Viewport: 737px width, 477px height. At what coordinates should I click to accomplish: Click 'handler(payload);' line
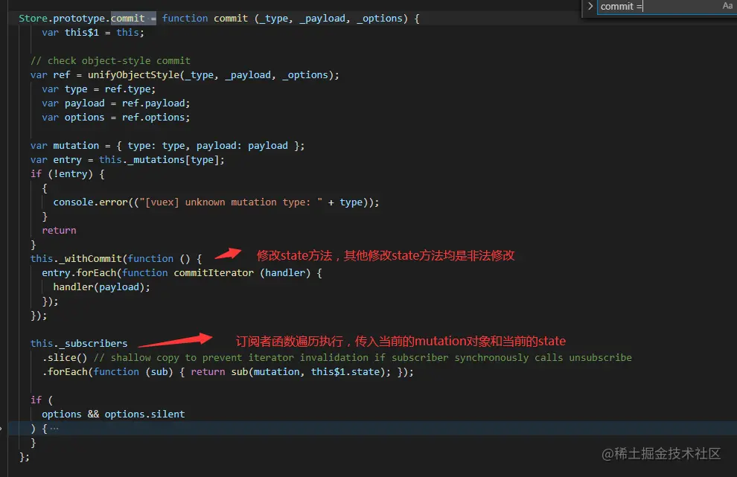point(101,286)
